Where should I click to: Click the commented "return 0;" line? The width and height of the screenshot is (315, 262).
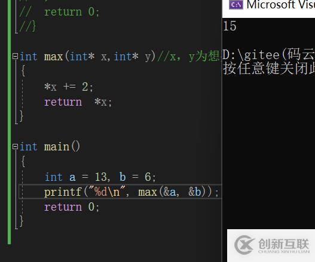pos(59,11)
